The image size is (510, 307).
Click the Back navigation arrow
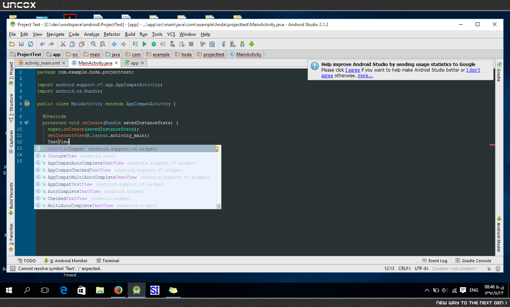point(114,44)
